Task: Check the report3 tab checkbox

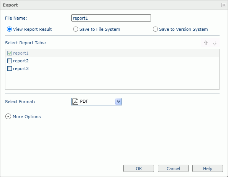Action: pos(10,68)
